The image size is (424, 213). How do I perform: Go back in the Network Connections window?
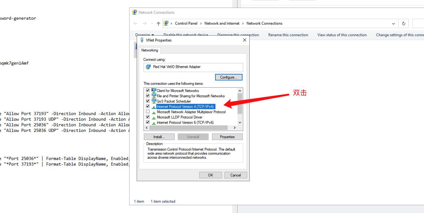135,23
